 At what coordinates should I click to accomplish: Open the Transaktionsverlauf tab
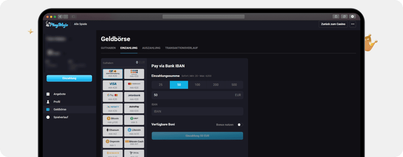(181, 48)
